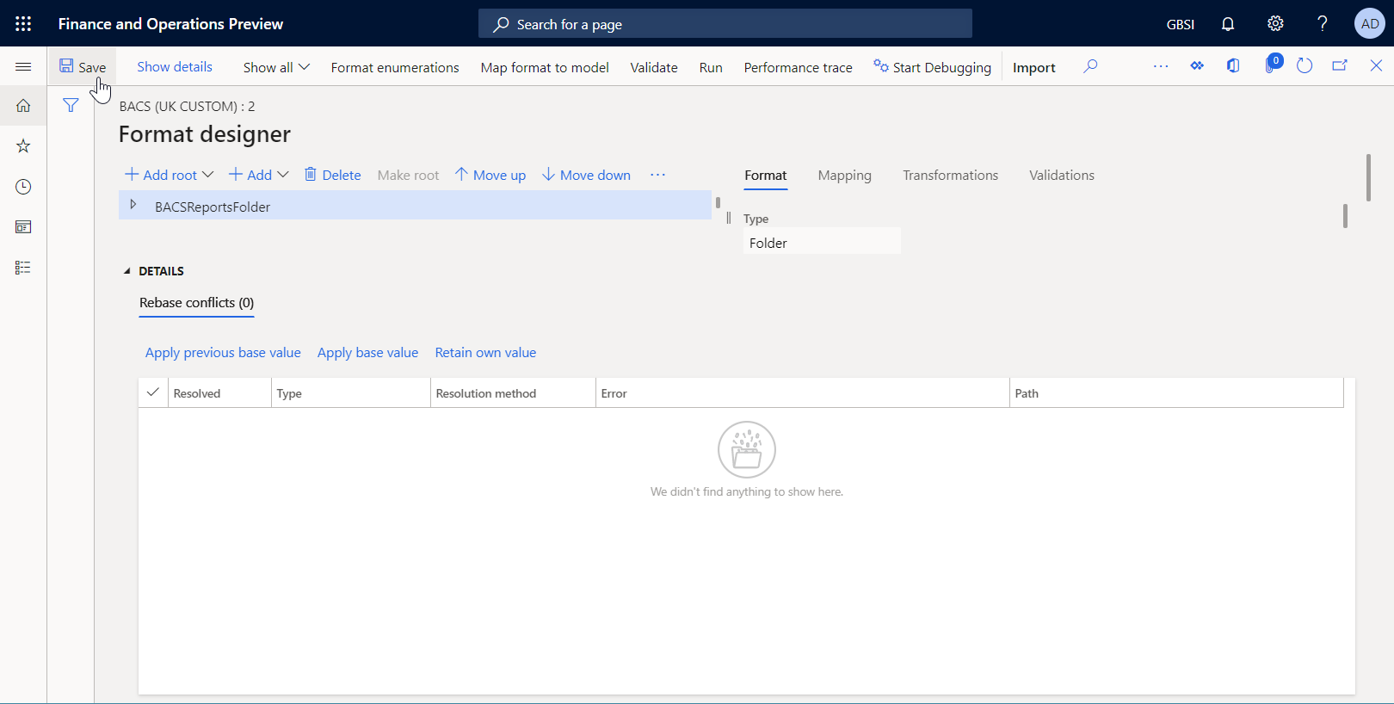1394x704 pixels.
Task: Open Workspaces icon in sidebar
Action: [23, 227]
